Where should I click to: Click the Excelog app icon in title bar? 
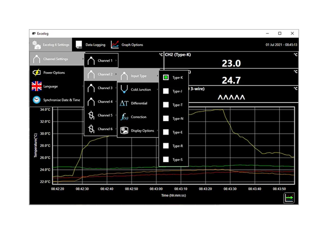tap(34, 33)
